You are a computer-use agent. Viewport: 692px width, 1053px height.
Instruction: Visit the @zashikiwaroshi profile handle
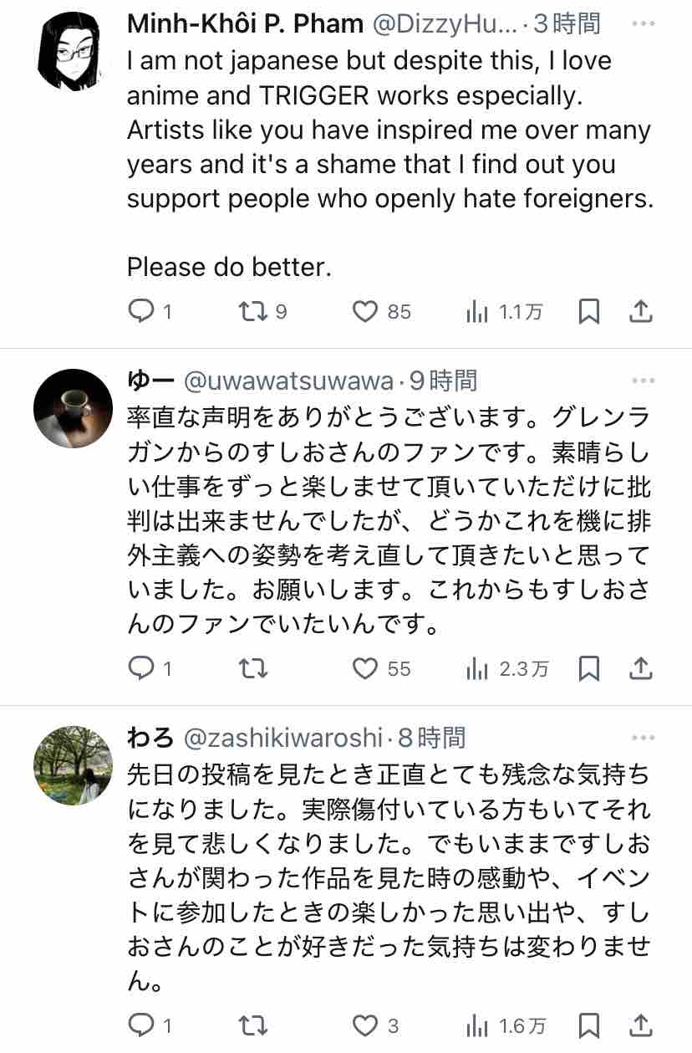282,739
